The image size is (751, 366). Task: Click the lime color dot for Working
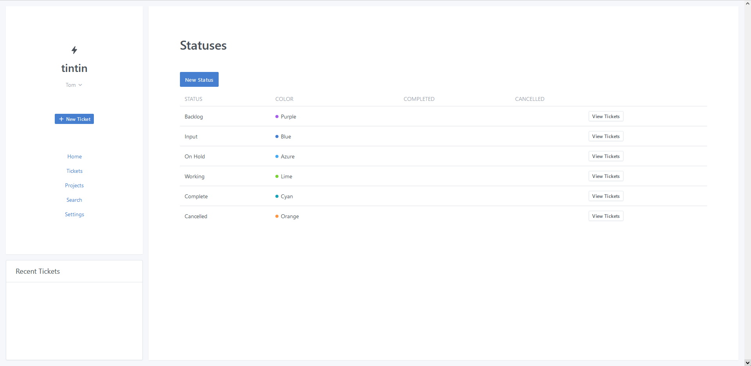click(x=277, y=176)
